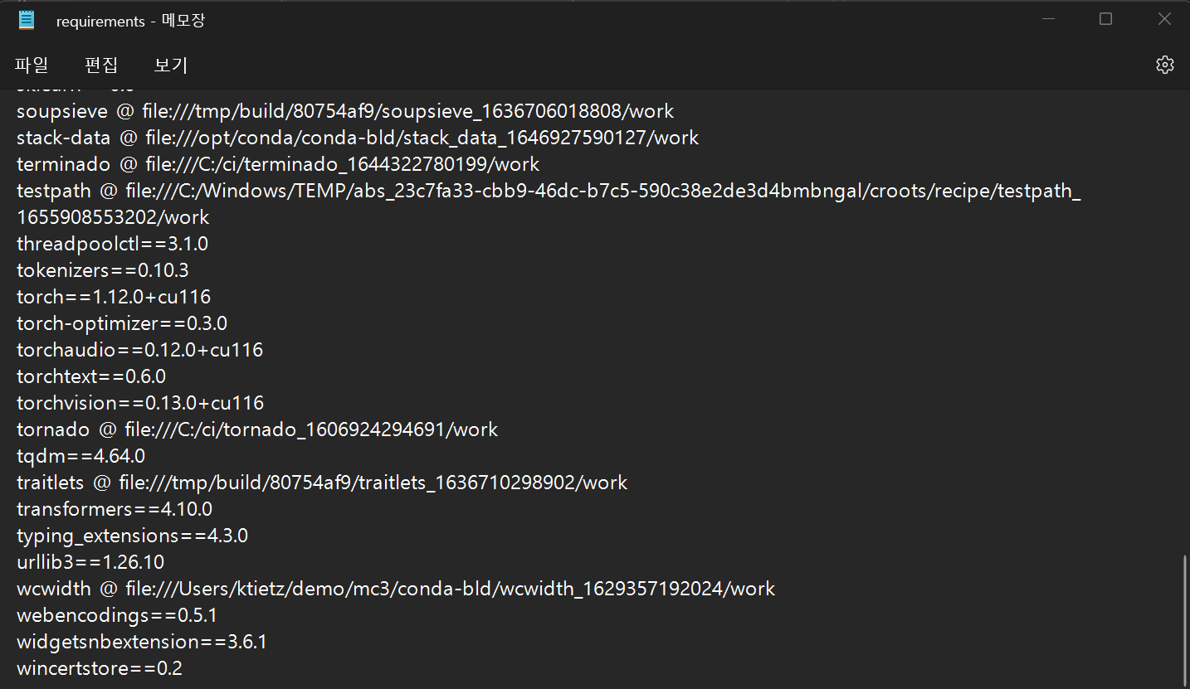
Task: Click the soupsieve file path line
Action: 345,111
